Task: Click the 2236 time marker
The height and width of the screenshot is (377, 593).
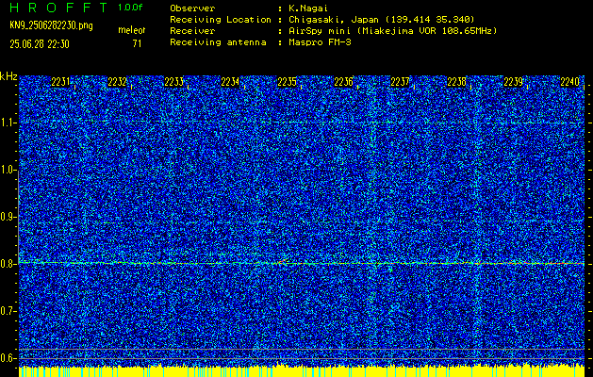Action: [343, 82]
